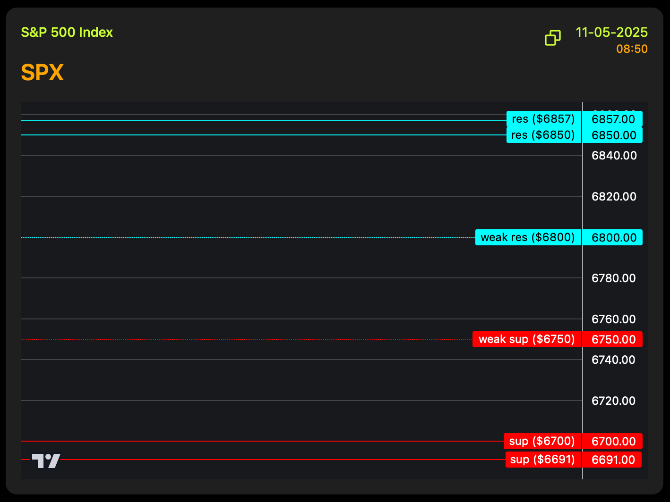This screenshot has width=670, height=502.
Task: Click the SPX ticker symbol
Action: (42, 73)
